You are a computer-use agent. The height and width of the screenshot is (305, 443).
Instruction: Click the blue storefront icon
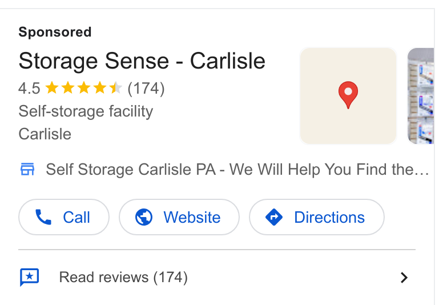click(x=27, y=169)
